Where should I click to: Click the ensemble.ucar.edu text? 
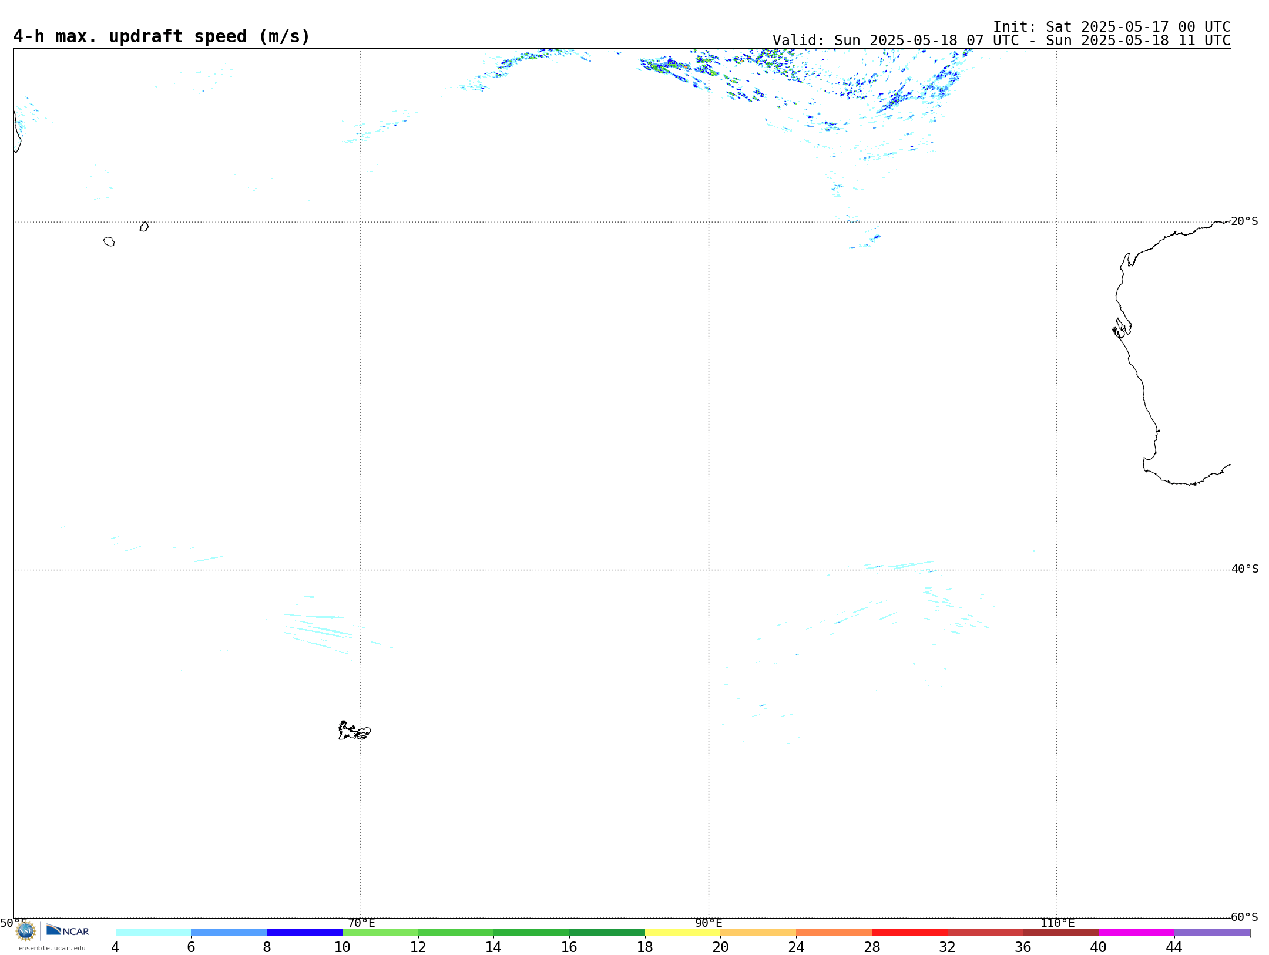pos(52,948)
